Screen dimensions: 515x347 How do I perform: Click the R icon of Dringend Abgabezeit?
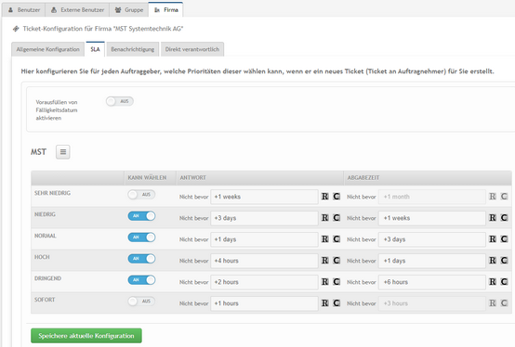click(493, 281)
